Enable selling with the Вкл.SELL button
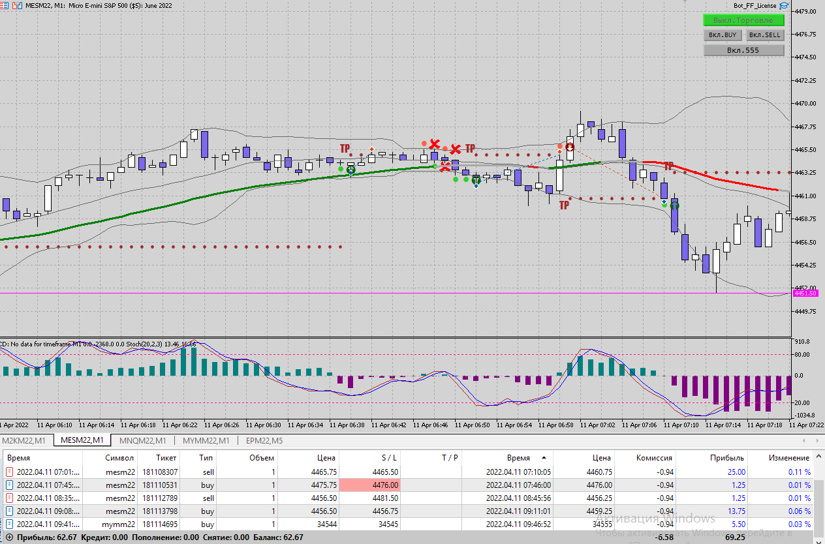 [x=764, y=35]
